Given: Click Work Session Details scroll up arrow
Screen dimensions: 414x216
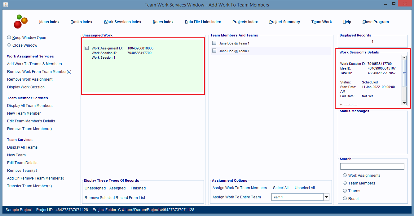Looking at the screenshot, I should pyautogui.click(x=404, y=57).
